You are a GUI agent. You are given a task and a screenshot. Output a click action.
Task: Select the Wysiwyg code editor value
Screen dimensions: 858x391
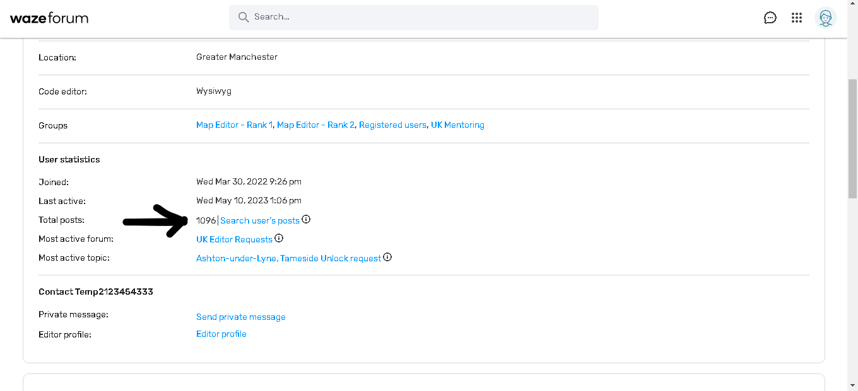point(214,91)
